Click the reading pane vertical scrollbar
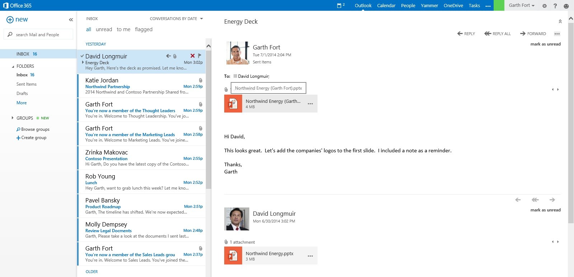Image resolution: width=574 pixels, height=277 pixels. [x=571, y=123]
